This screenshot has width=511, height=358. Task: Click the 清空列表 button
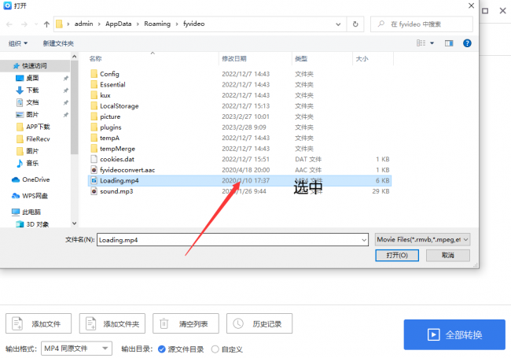click(186, 323)
